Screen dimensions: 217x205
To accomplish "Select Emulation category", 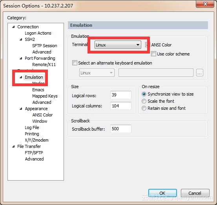I will pos(34,77).
